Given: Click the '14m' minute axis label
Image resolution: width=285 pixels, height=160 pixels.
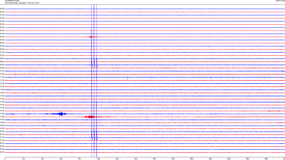Looking at the screenshot, I should point(136,159).
